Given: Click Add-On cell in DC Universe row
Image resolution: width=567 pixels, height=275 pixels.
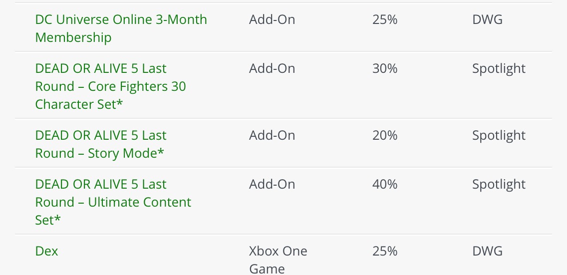Looking at the screenshot, I should [272, 20].
